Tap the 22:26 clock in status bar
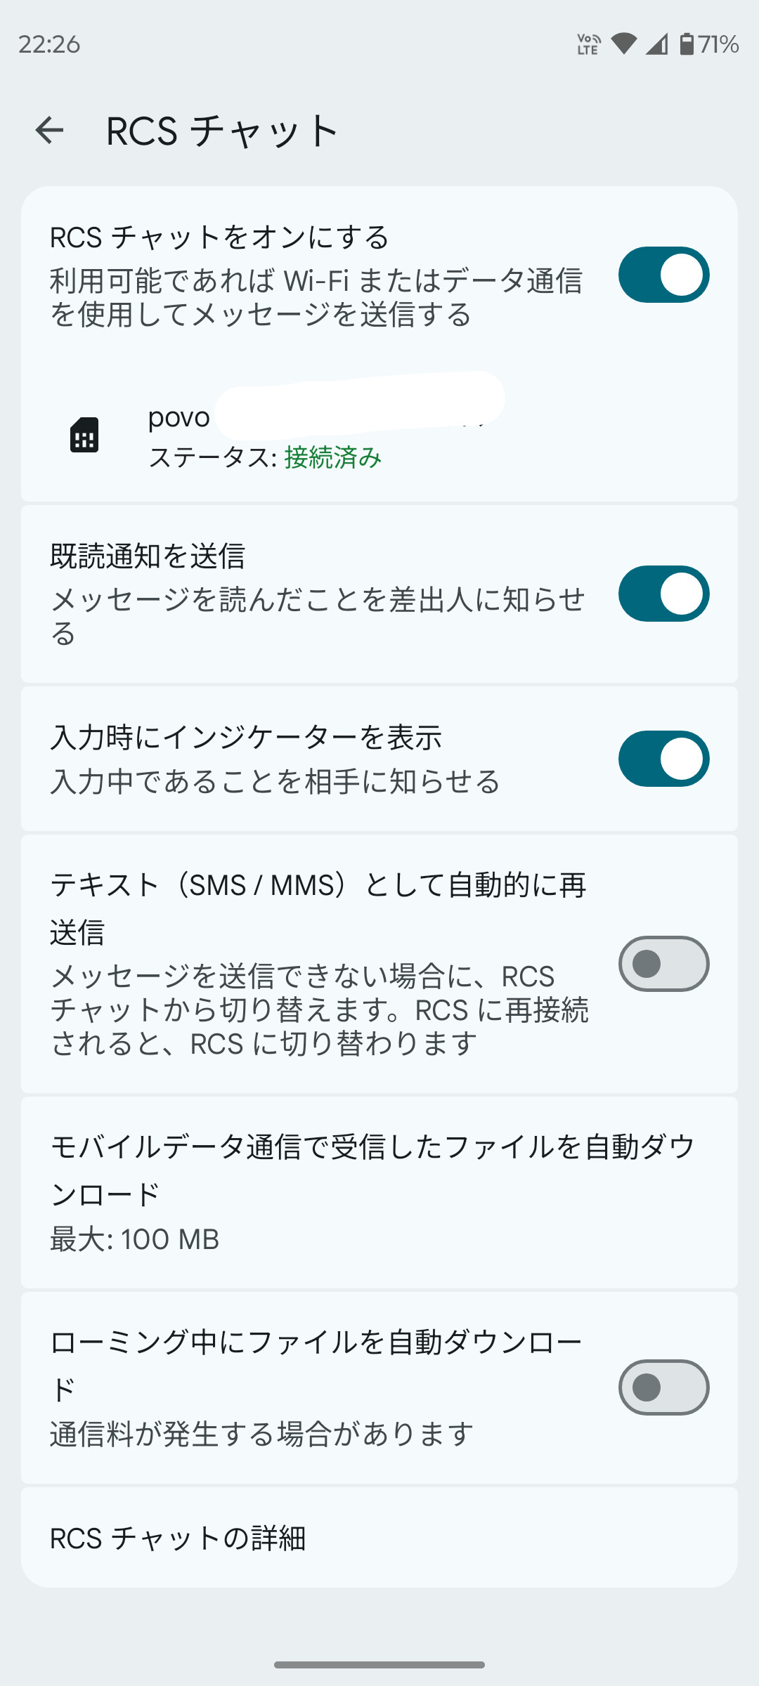 (49, 44)
